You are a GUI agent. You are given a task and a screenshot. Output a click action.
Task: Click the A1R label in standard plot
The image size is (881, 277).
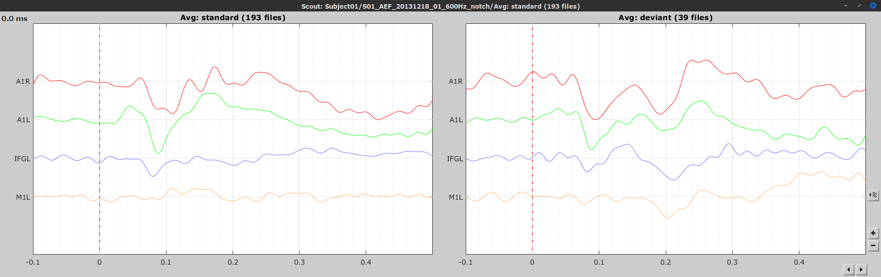[23, 81]
